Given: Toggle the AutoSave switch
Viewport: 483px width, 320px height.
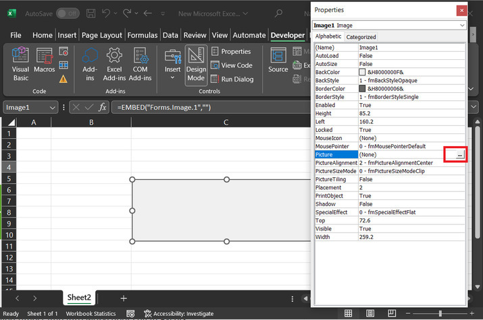Looking at the screenshot, I should pos(66,13).
